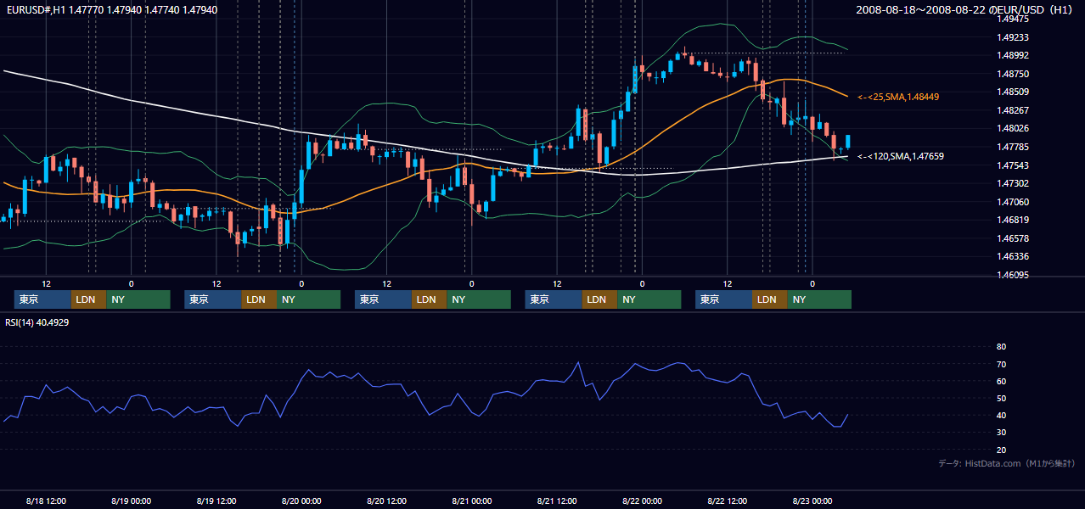Image resolution: width=1085 pixels, height=509 pixels.
Task: Click price axis value 1.47785
Action: [1014, 147]
